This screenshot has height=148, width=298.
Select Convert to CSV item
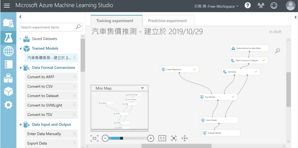51,86
